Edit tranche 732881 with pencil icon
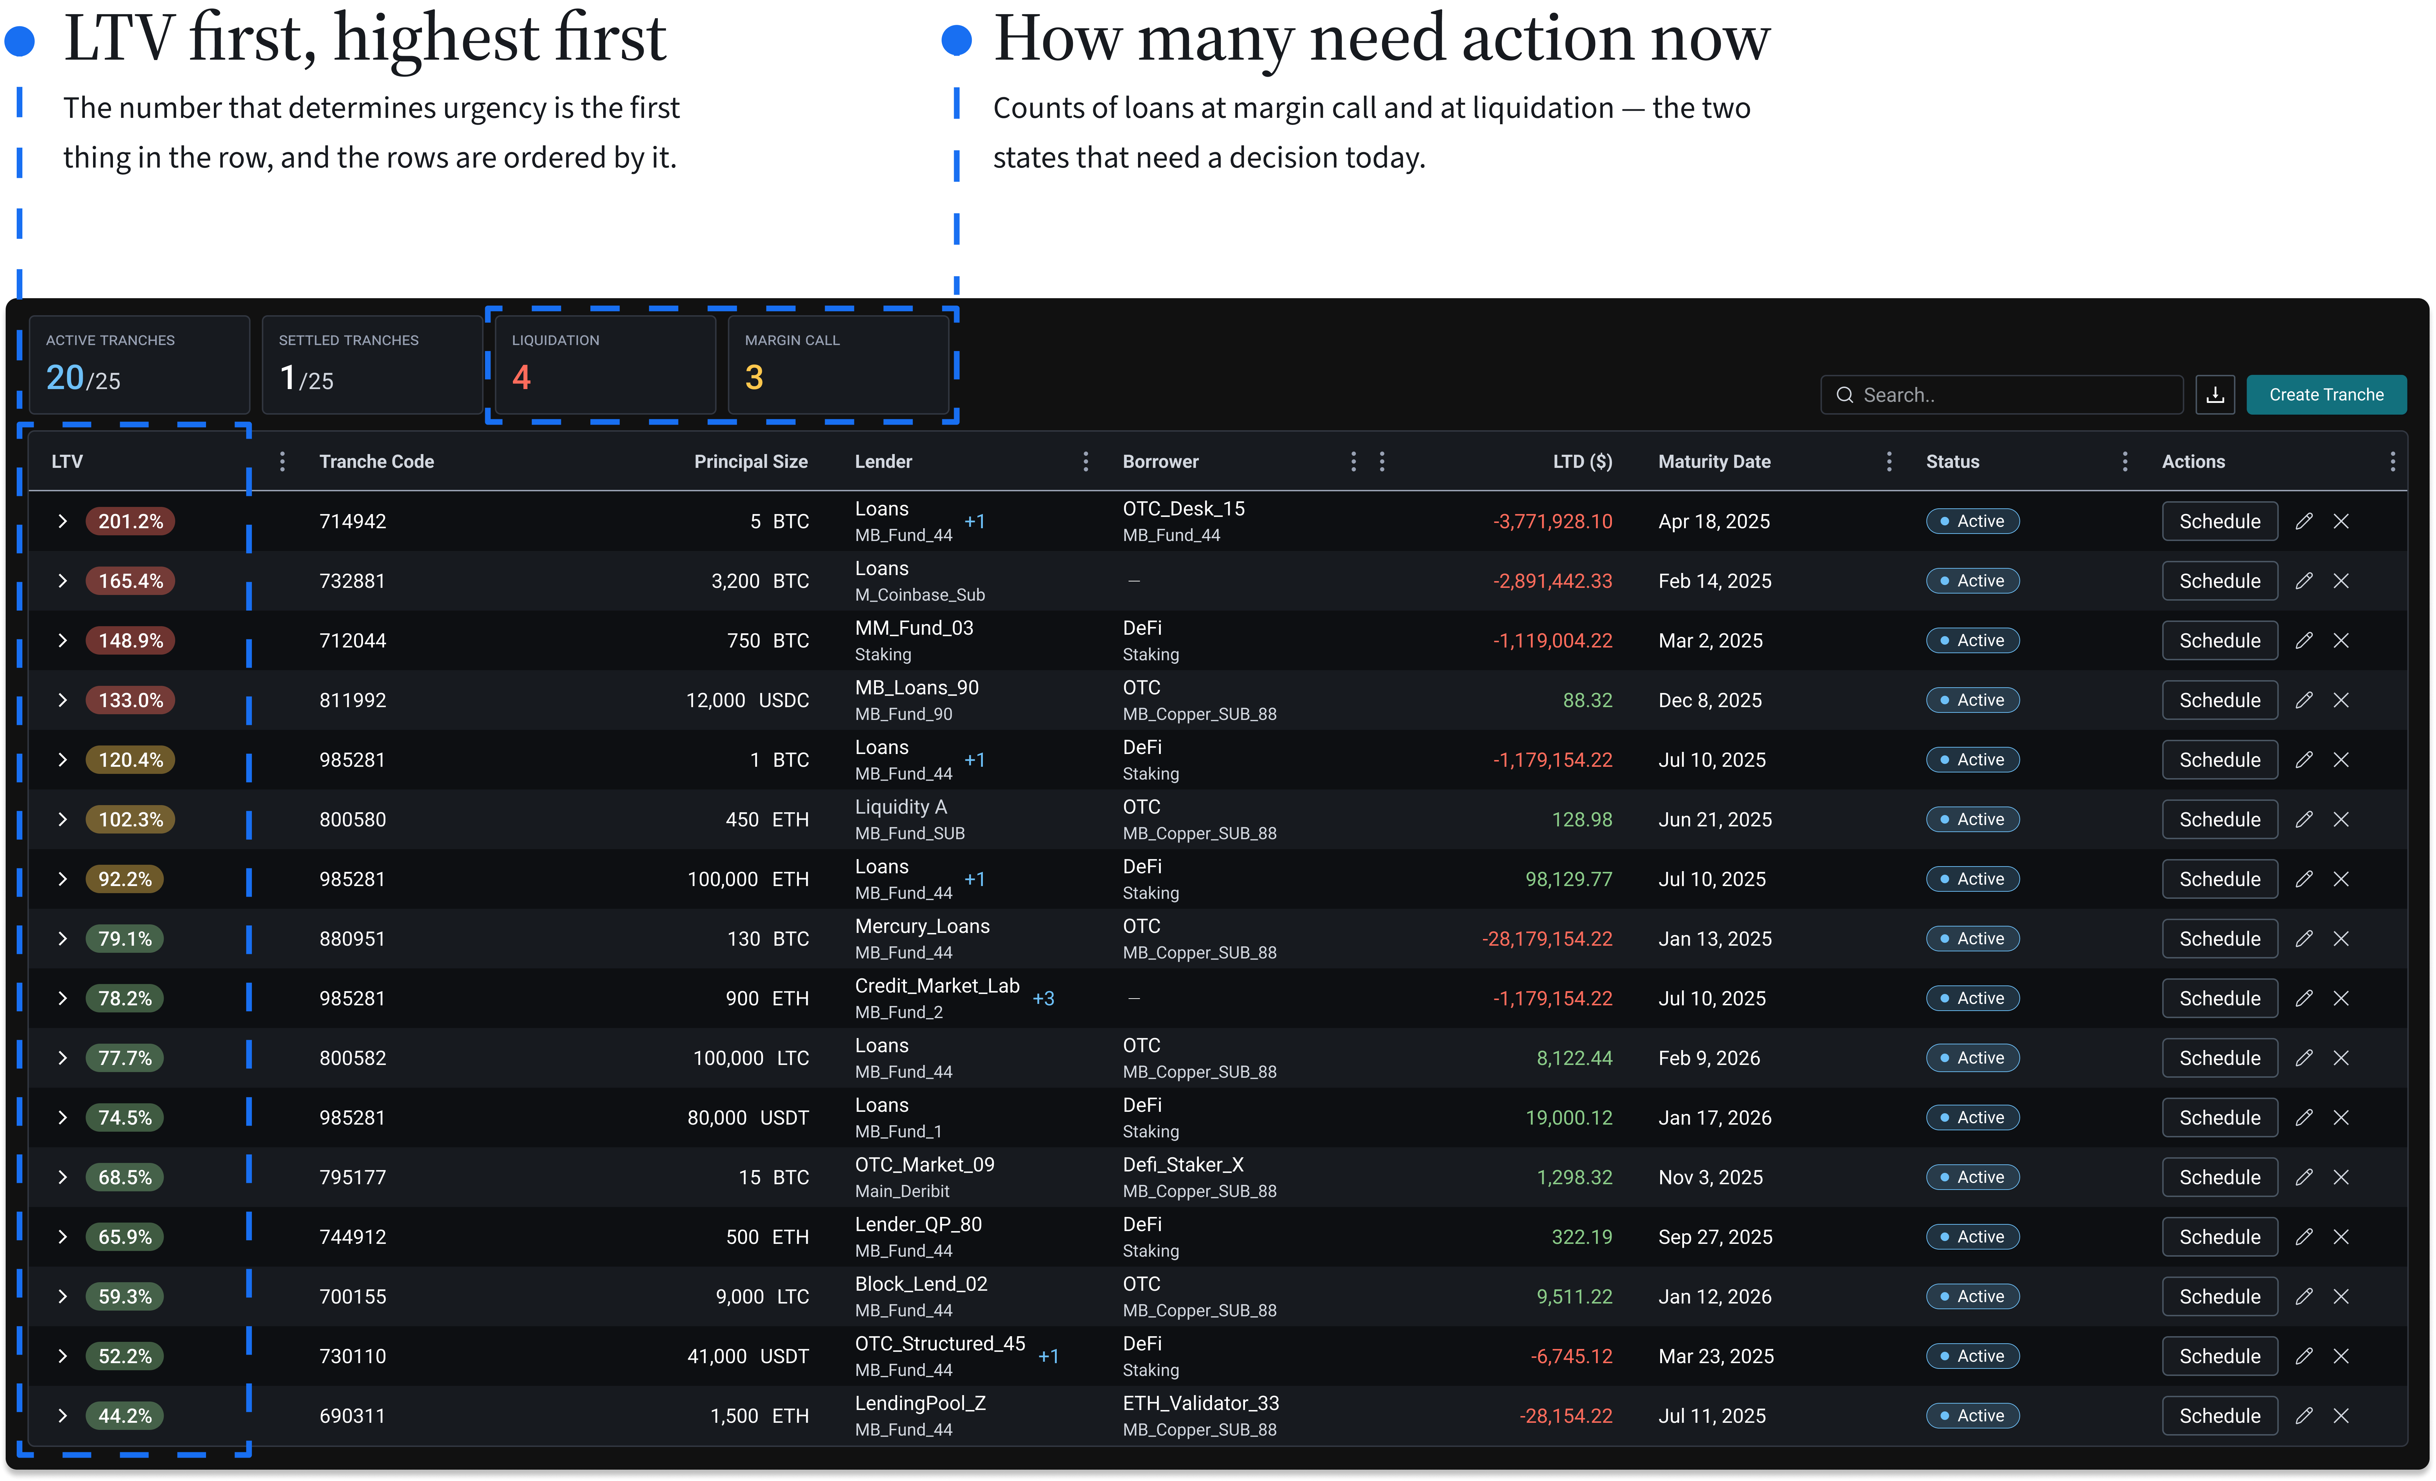The image size is (2436, 1481). tap(2304, 581)
